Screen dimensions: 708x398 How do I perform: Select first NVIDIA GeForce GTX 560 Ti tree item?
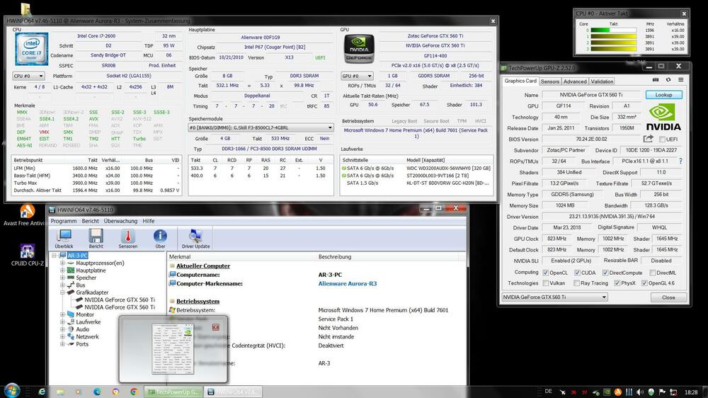pos(119,300)
